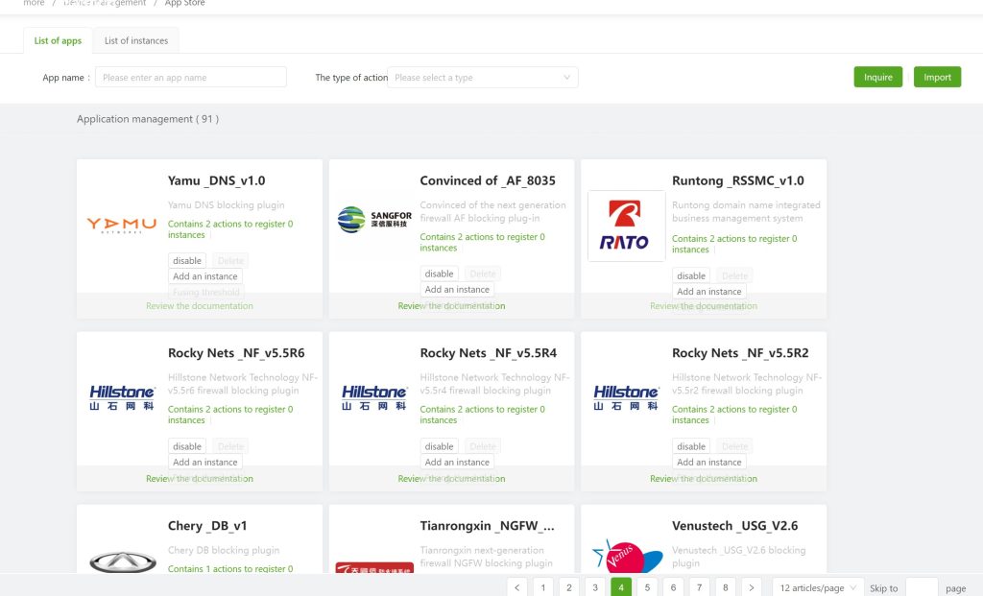This screenshot has height=596, width=983.
Task: Open App Store breadcrumb item
Action: [184, 3]
